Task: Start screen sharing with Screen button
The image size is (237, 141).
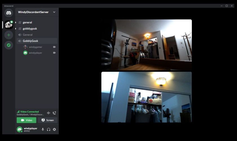Action: coord(47,120)
